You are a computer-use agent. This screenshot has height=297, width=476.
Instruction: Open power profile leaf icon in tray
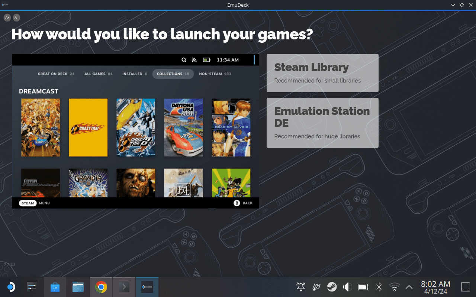click(x=316, y=287)
